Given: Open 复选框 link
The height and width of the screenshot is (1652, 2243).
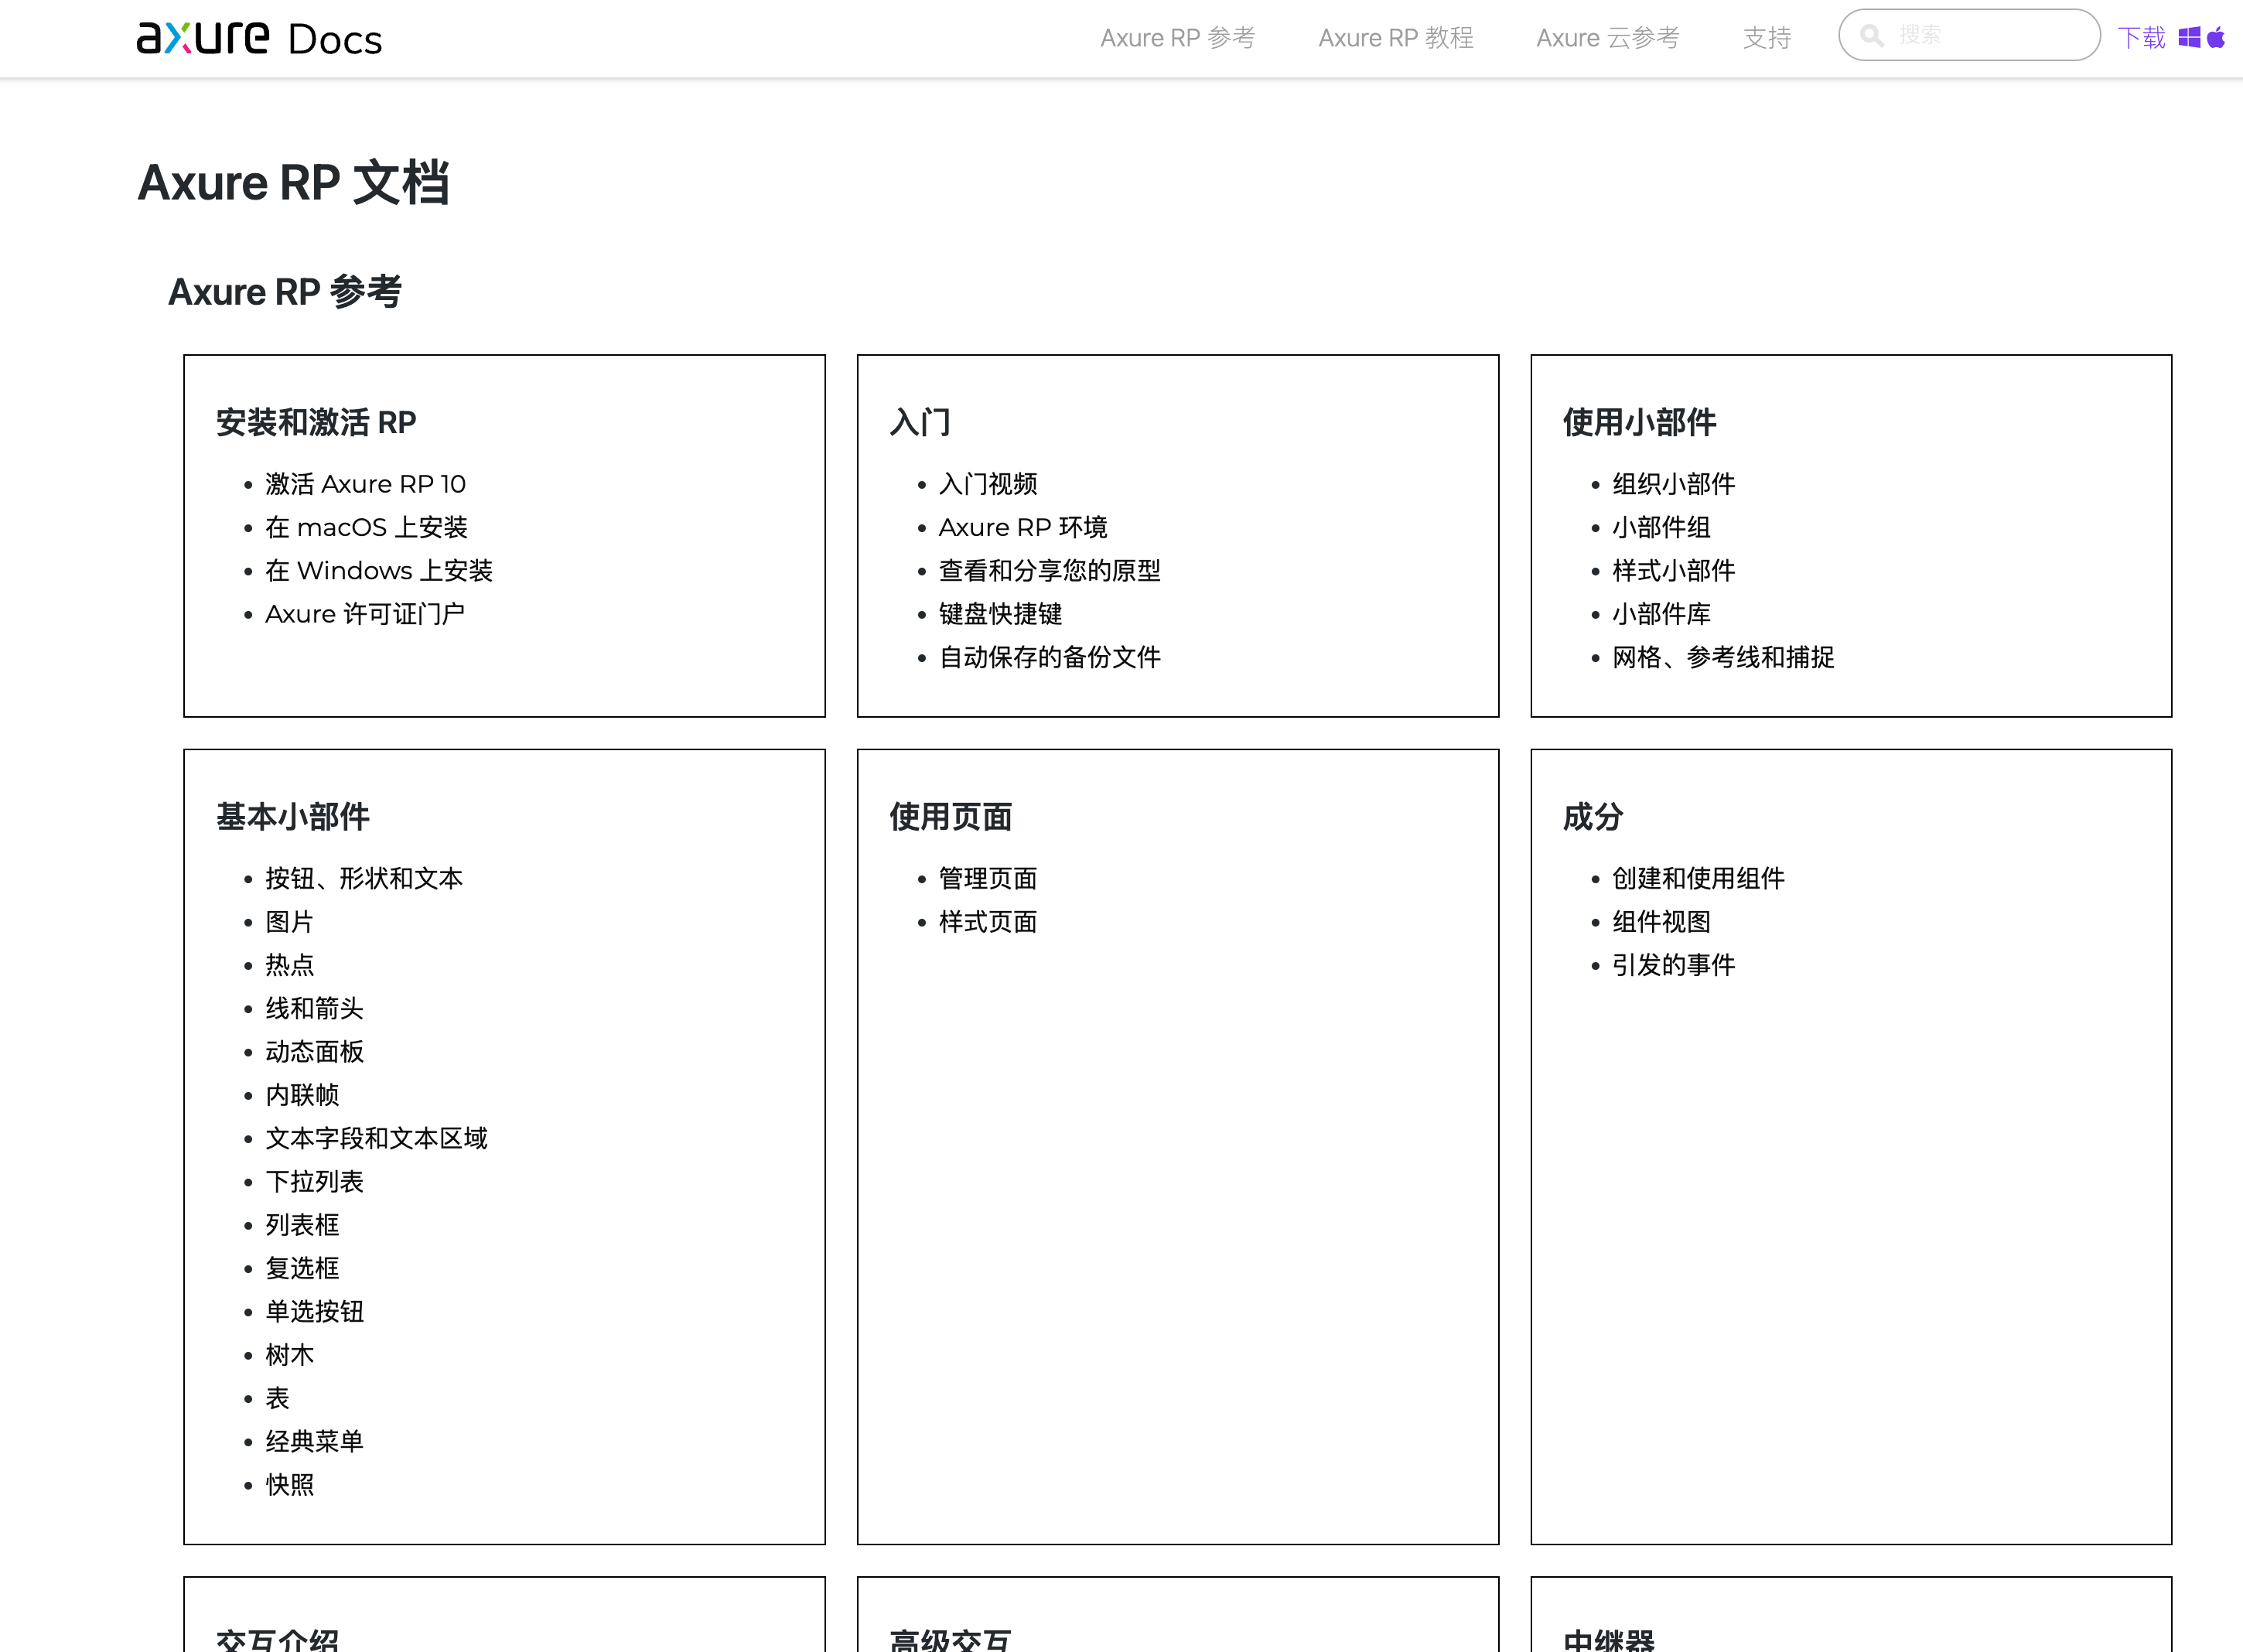Looking at the screenshot, I should pos(302,1268).
